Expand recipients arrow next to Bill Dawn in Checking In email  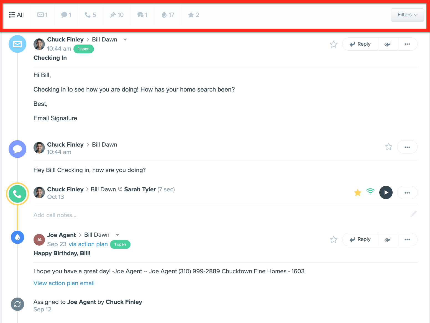click(x=125, y=40)
